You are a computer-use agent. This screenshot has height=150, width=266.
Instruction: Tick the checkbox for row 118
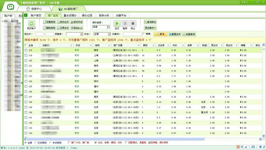click(x=26, y=50)
